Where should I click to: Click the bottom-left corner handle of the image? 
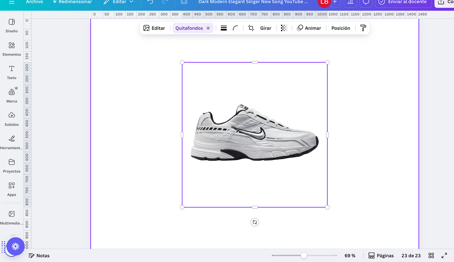click(182, 207)
